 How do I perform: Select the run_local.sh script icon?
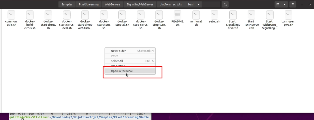click(196, 15)
